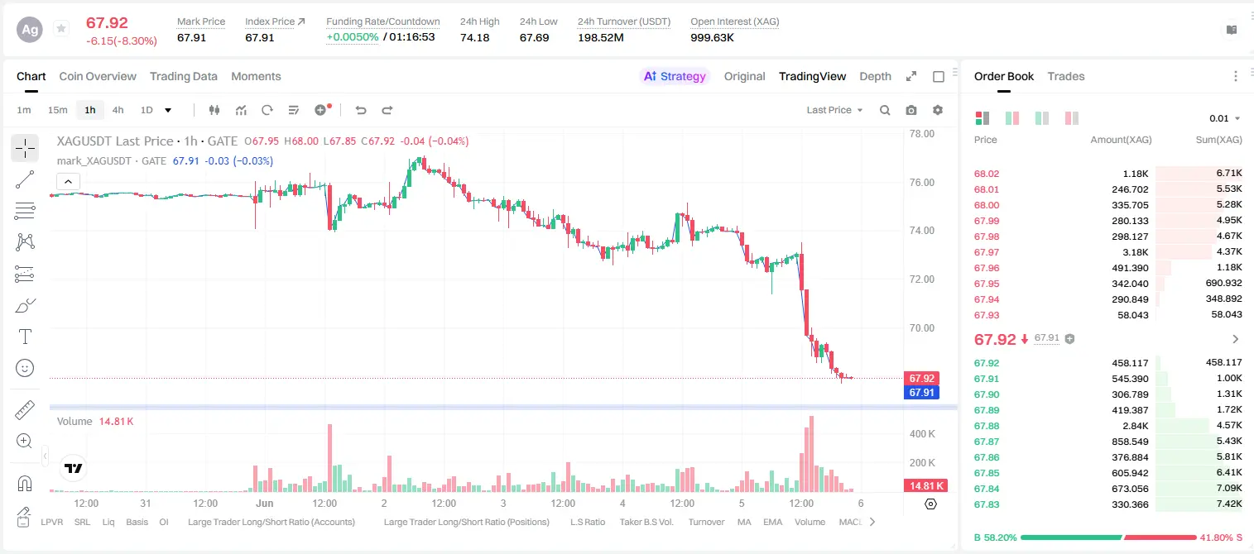The image size is (1254, 554).
Task: Expand more timeframe options after 1D
Action: (168, 110)
